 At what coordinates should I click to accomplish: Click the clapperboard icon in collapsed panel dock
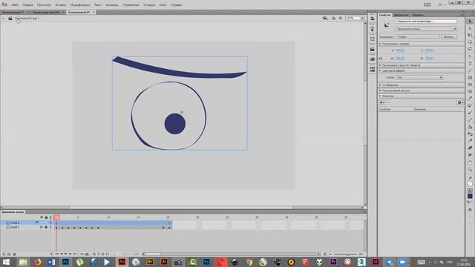point(373,49)
